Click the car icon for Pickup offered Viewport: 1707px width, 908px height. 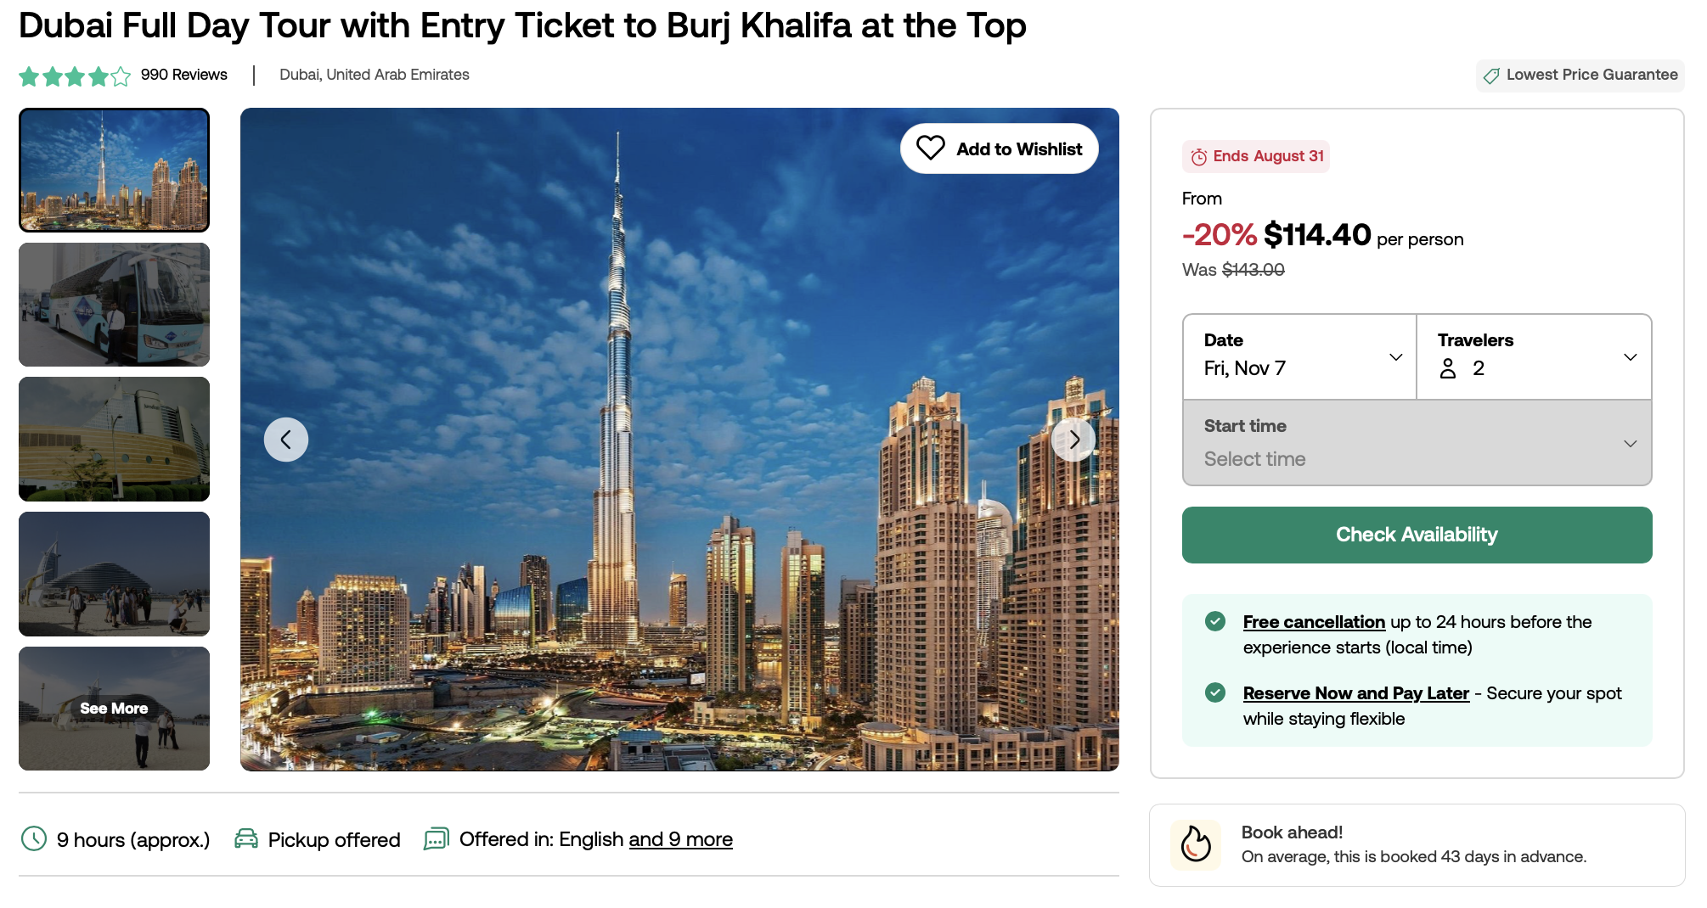pos(246,839)
